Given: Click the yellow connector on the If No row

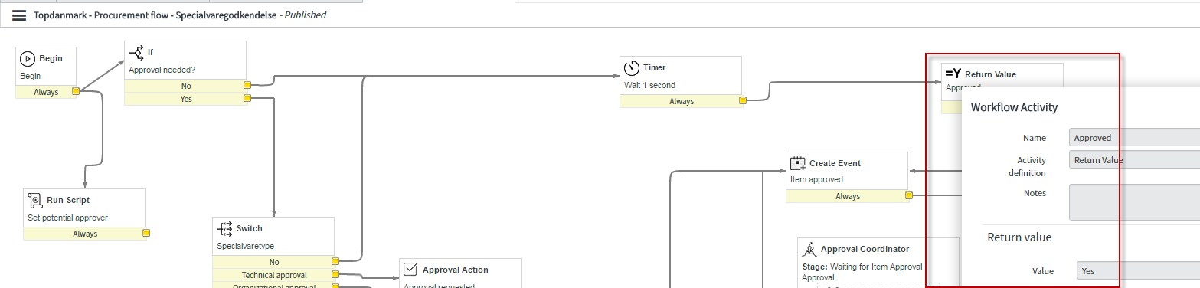Looking at the screenshot, I should point(247,86).
